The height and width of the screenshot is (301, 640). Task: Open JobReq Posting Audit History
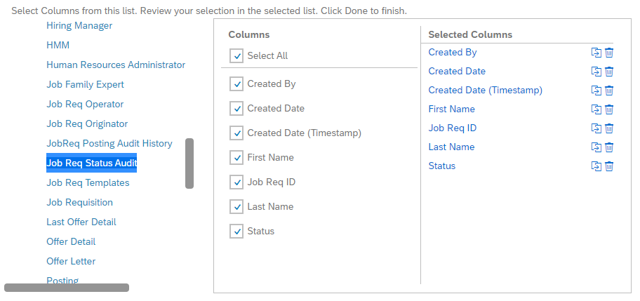(109, 144)
